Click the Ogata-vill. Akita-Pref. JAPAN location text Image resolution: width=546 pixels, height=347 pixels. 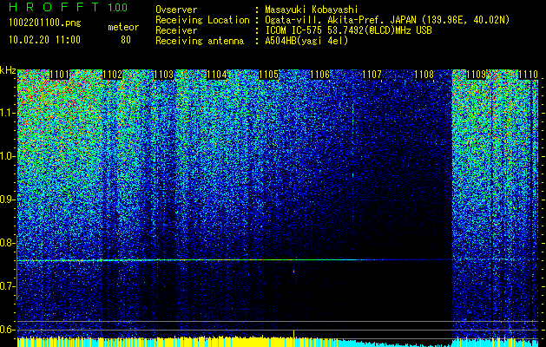pos(387,20)
